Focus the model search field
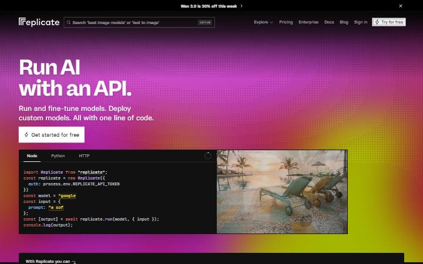 [139, 22]
